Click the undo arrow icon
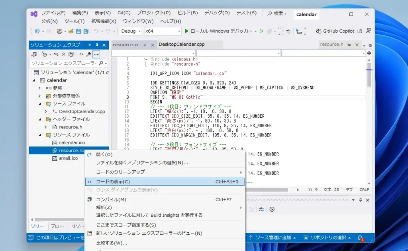Viewport: 408px width, 251px height. point(96,31)
